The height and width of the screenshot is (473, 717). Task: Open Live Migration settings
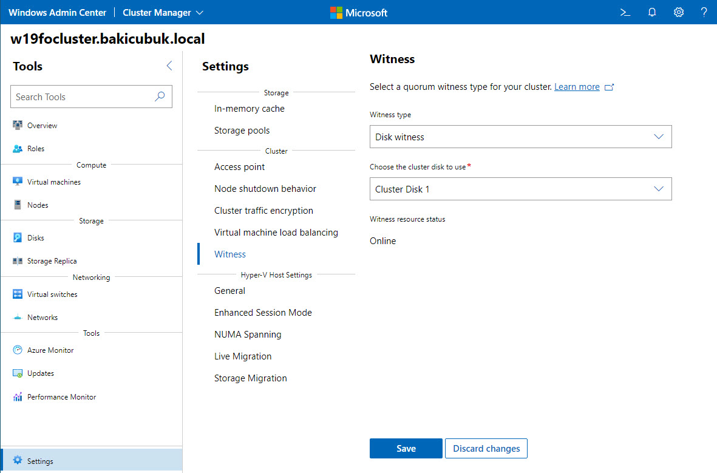[x=243, y=356]
